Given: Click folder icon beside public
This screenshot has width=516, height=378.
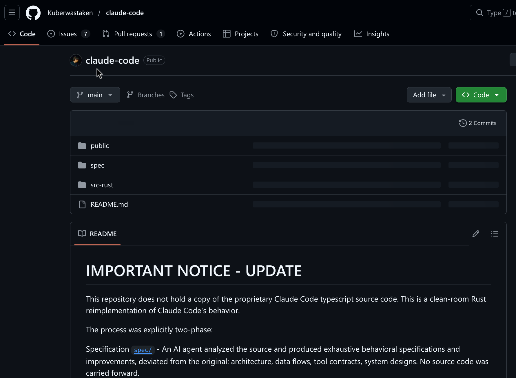Looking at the screenshot, I should click(x=82, y=146).
